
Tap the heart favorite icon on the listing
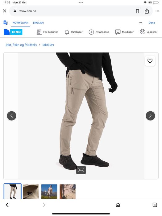tap(150, 61)
